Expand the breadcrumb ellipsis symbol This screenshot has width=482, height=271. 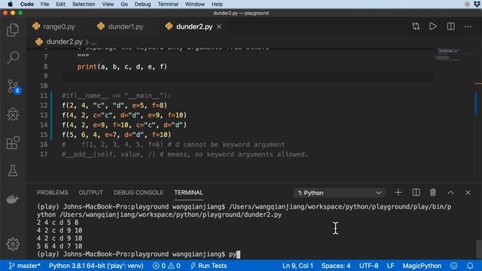(x=94, y=42)
